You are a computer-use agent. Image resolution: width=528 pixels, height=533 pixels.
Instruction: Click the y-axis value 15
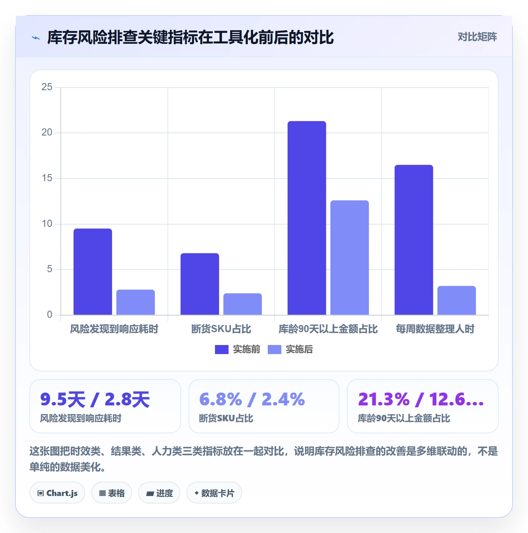point(47,178)
